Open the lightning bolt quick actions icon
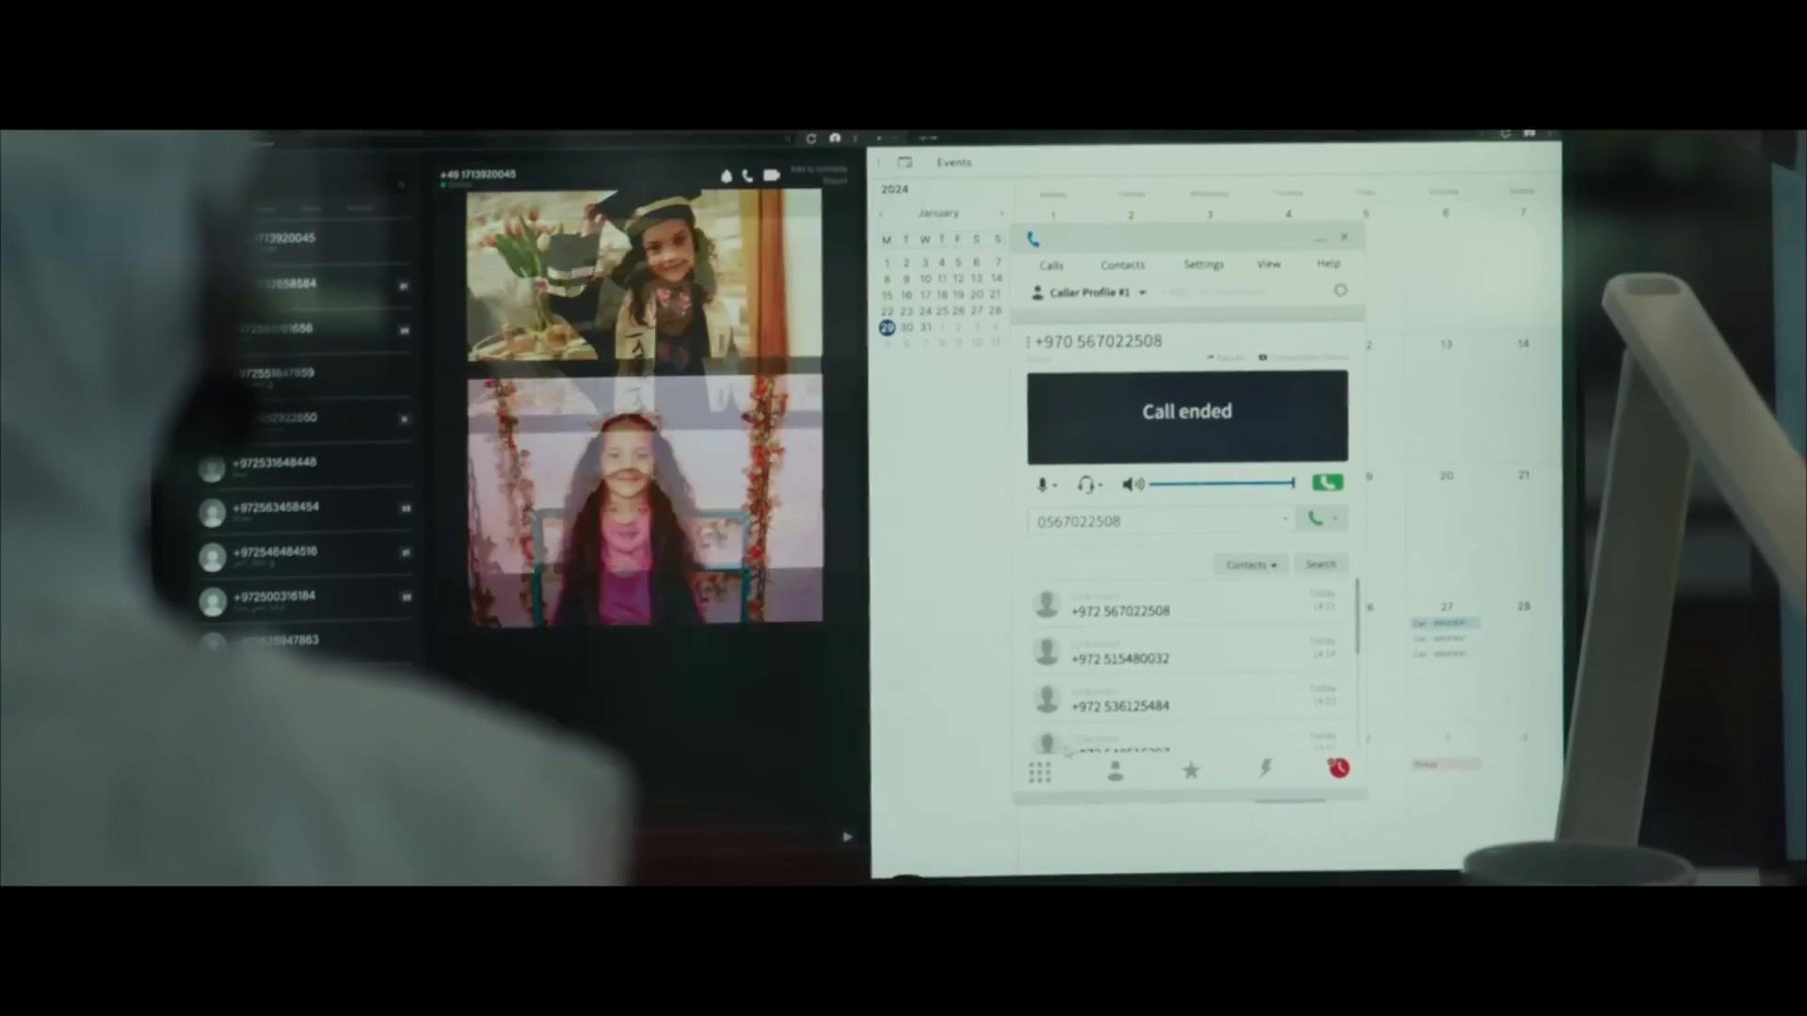Viewport: 1807px width, 1016px height. (x=1266, y=770)
